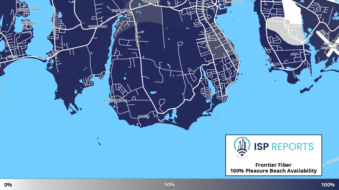339x190 pixels.
Task: Click the 'Ocean Avenue' street label
Action: [207, 40]
